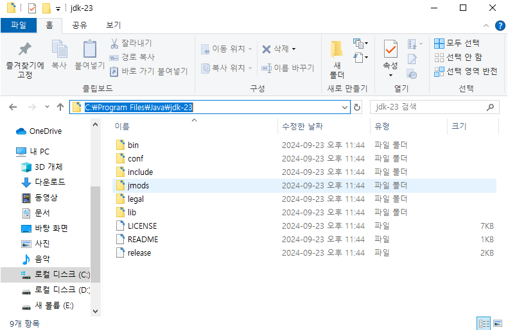This screenshot has width=508, height=330.
Task: Switch to the 공유 ribbon tab
Action: (80, 25)
